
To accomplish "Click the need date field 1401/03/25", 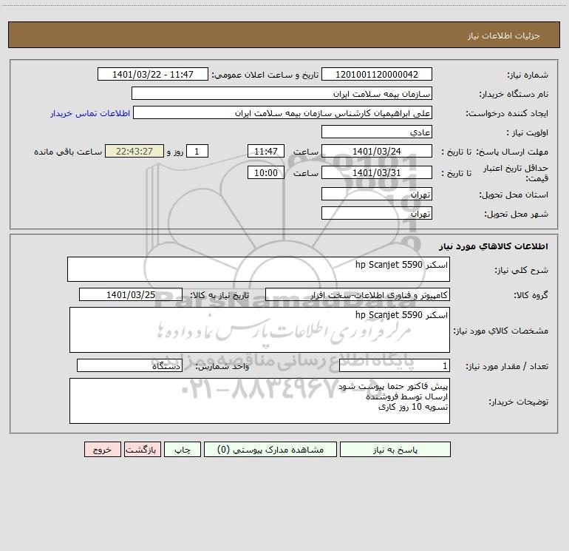I will 131,294.
